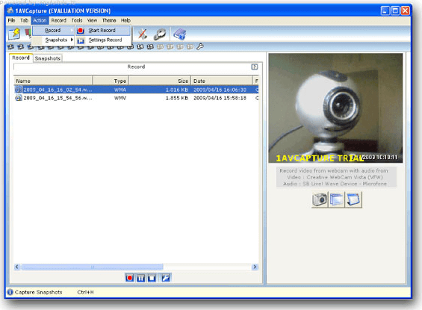422x310 pixels.
Task: Select numbered preset icon 1
Action: [10, 47]
